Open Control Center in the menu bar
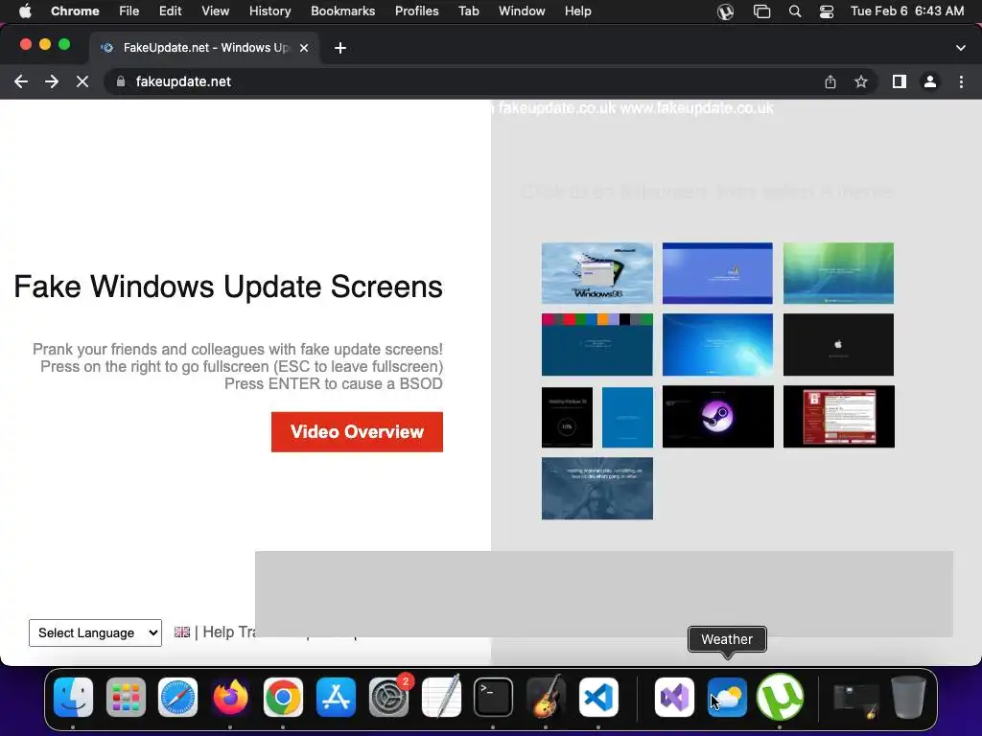Viewport: 982px width, 736px height. pyautogui.click(x=827, y=11)
